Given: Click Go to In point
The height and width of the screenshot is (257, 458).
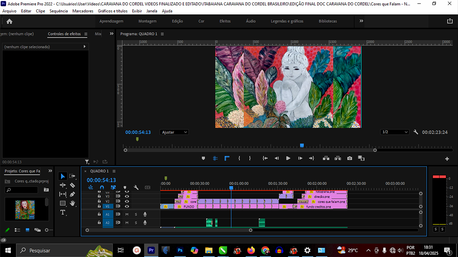Looking at the screenshot, I should pos(265,158).
